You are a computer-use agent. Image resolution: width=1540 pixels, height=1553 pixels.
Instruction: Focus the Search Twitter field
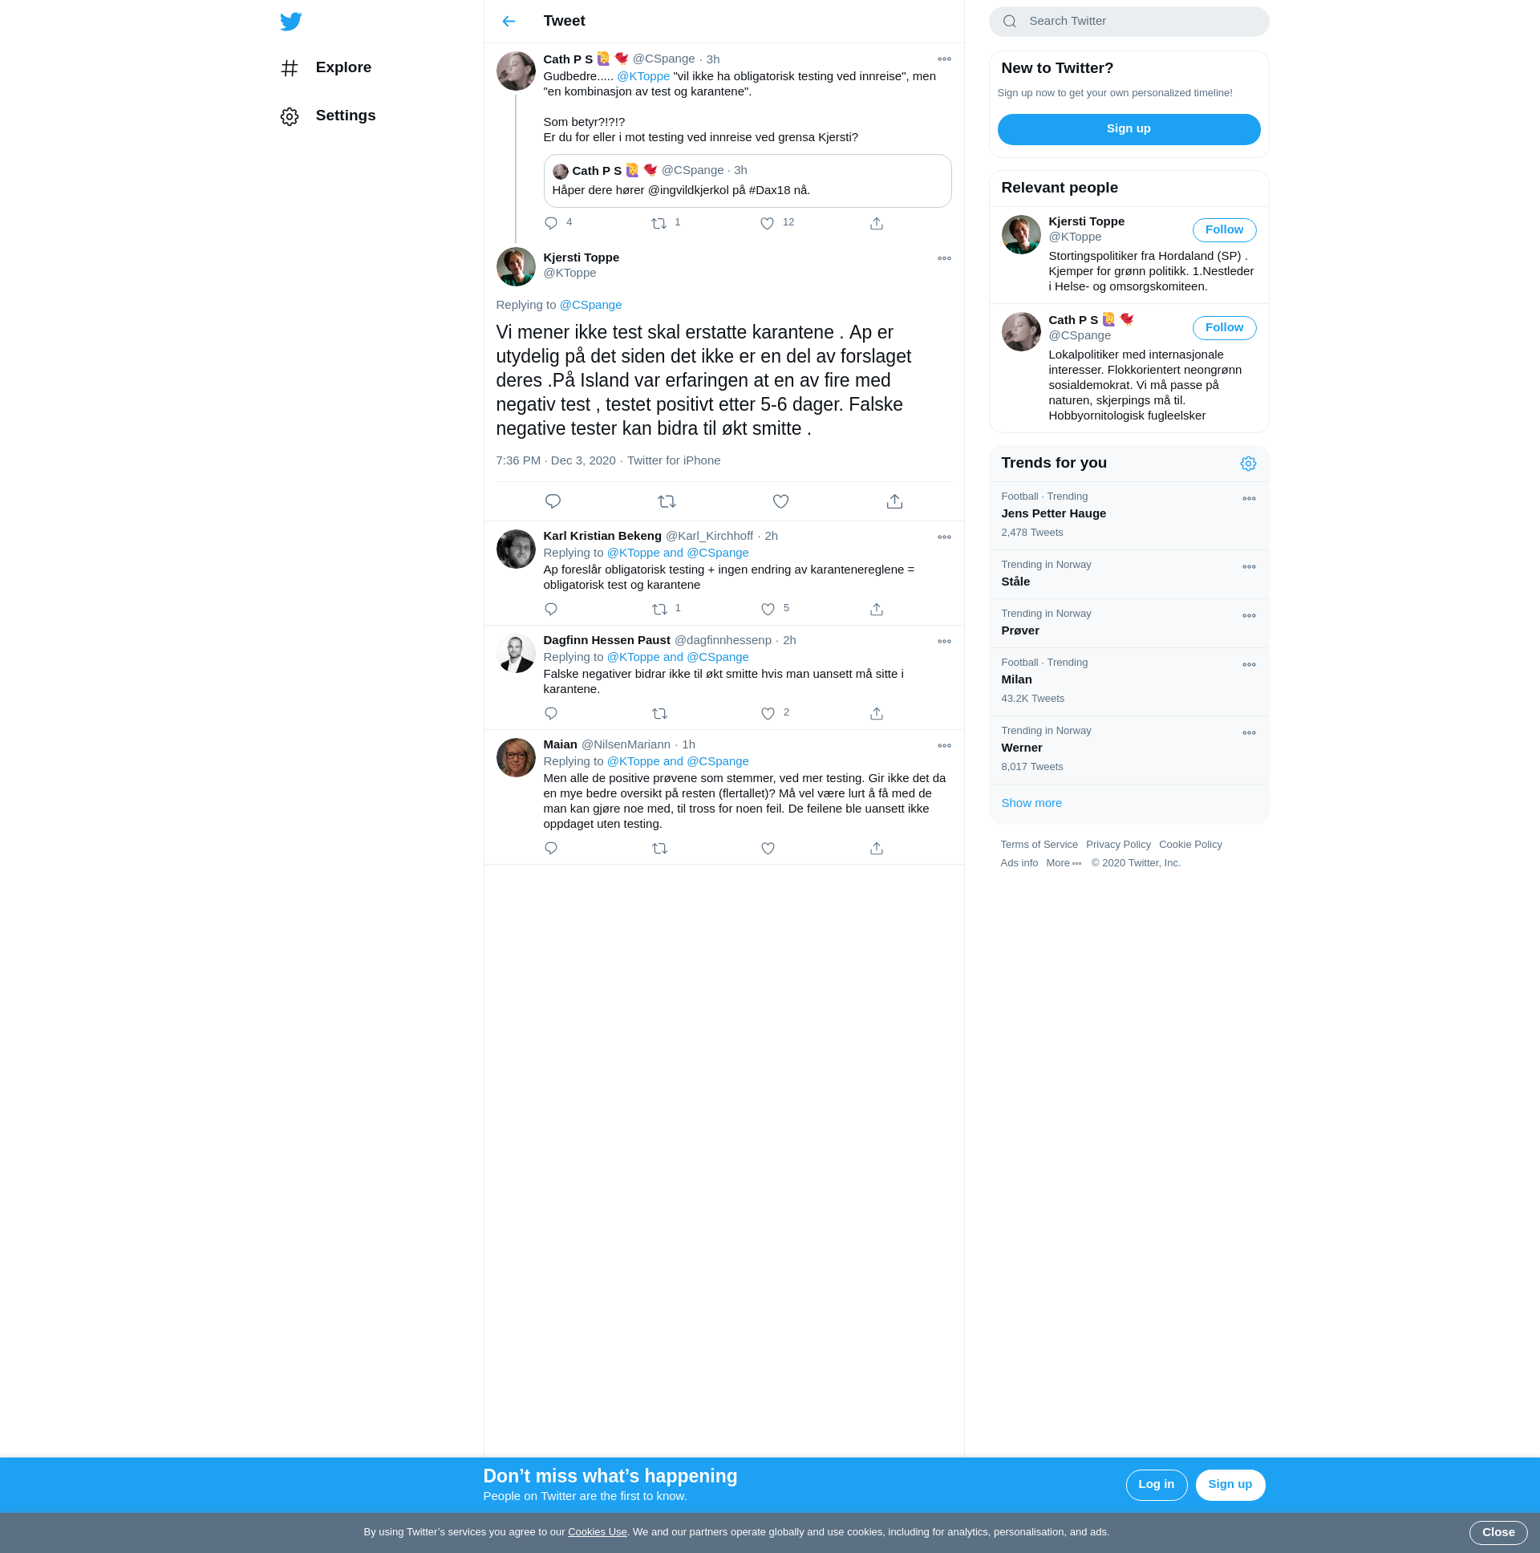[x=1129, y=22]
